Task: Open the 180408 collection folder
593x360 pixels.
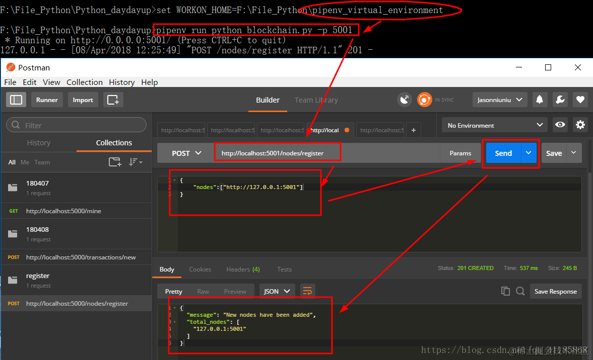Action: tap(77, 234)
